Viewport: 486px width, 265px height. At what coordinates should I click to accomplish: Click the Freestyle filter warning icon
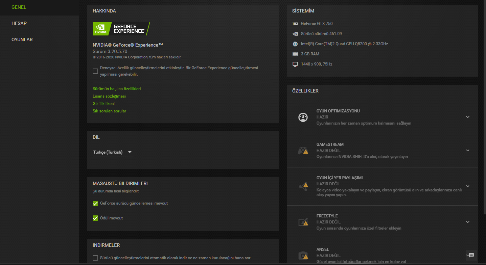(x=303, y=222)
